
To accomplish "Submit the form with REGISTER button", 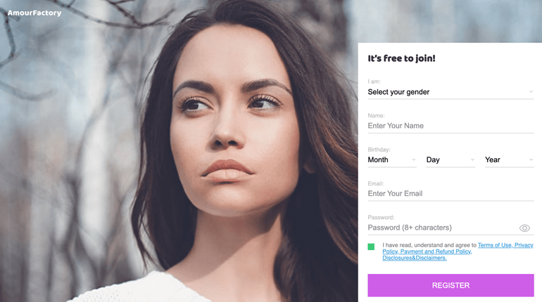I will point(450,285).
